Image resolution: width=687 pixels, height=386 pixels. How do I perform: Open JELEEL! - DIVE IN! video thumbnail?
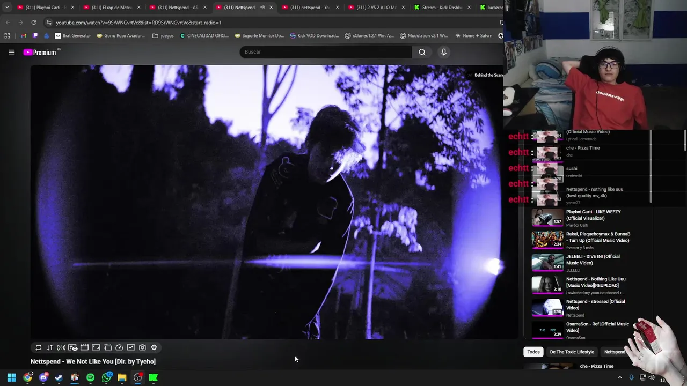pyautogui.click(x=547, y=262)
